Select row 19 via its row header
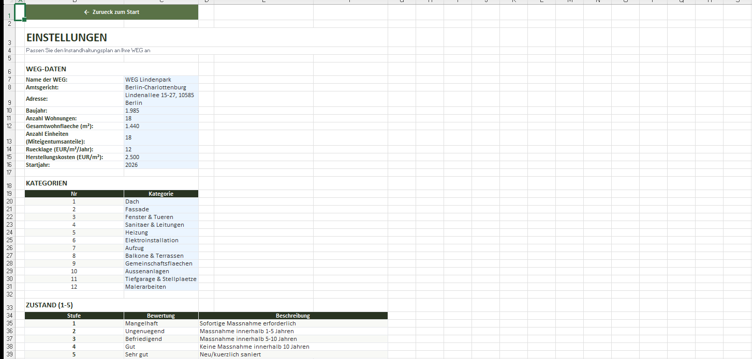 (9, 194)
